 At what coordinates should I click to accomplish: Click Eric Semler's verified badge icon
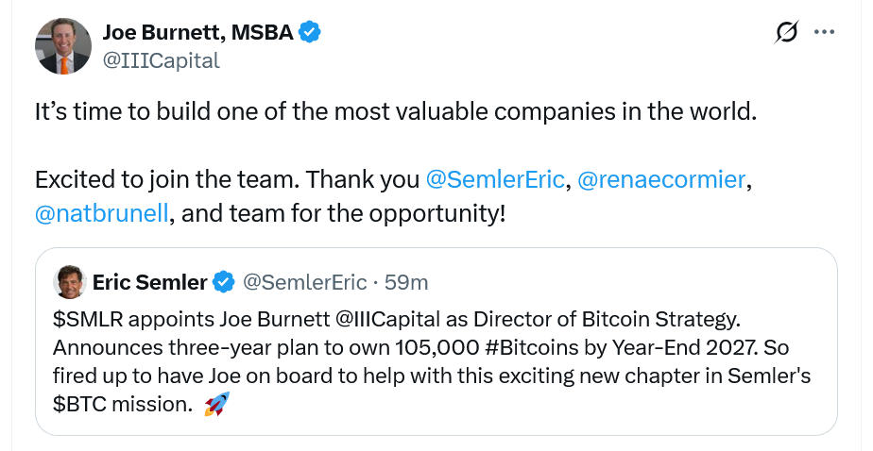pyautogui.click(x=223, y=281)
